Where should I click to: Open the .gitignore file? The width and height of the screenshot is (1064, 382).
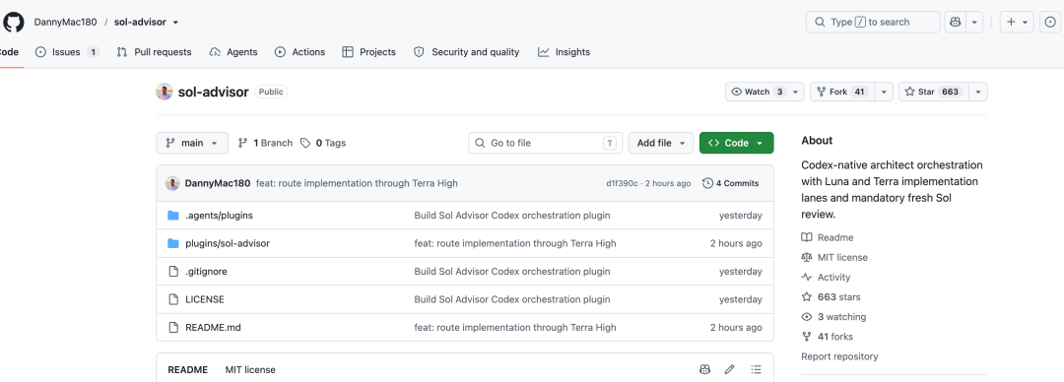206,272
